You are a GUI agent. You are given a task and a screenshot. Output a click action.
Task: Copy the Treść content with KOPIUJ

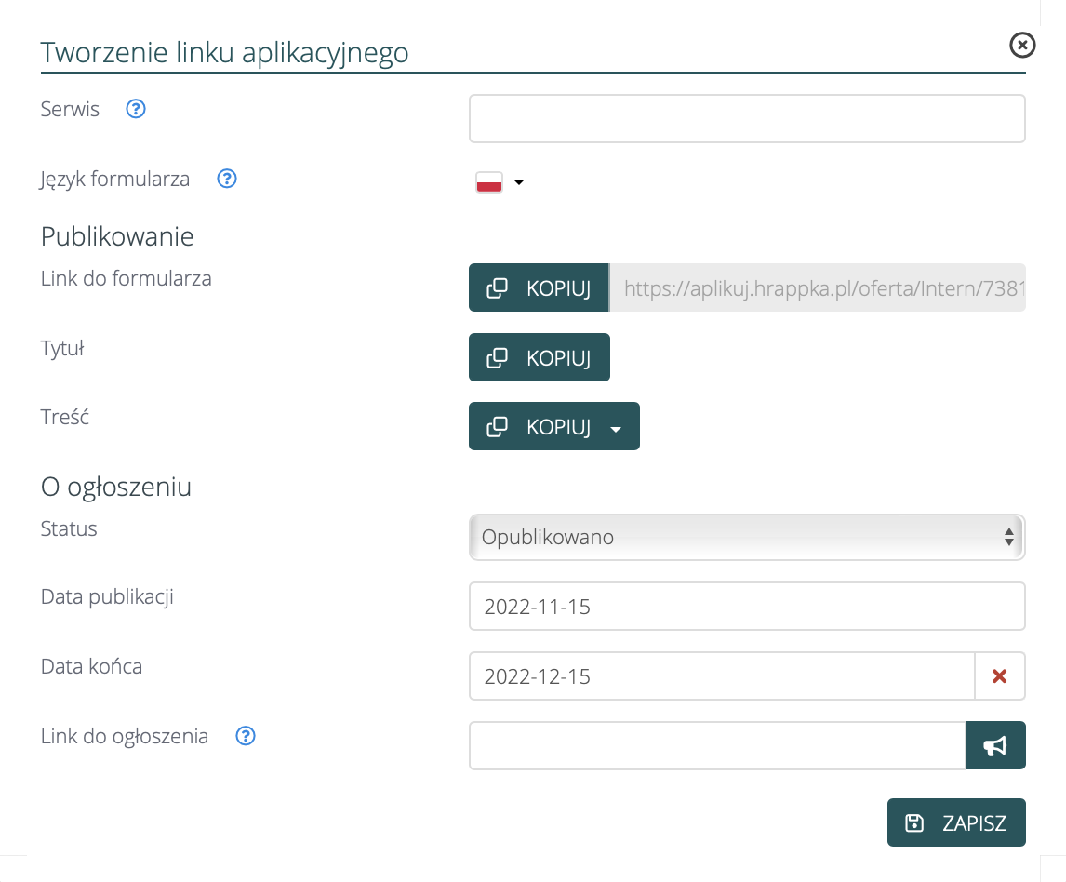pos(540,426)
